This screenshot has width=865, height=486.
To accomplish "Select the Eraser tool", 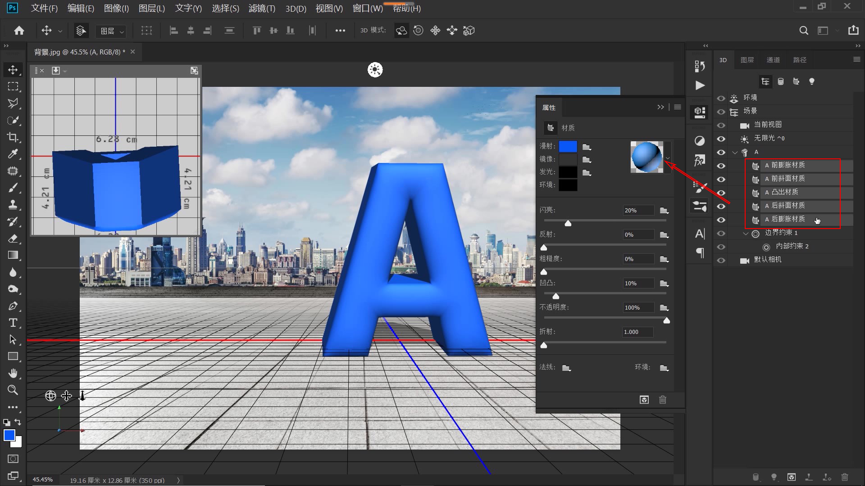I will pyautogui.click(x=13, y=238).
